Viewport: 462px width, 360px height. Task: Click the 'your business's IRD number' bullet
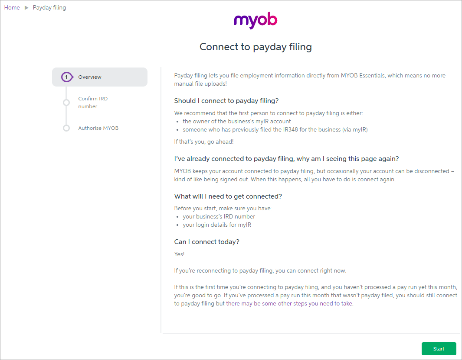[219, 217]
